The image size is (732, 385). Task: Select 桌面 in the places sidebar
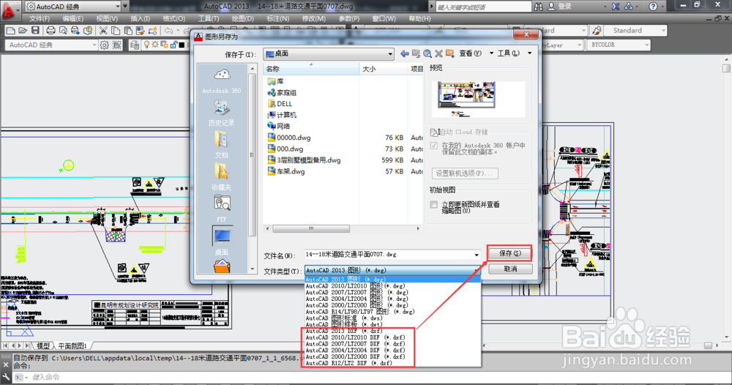click(222, 241)
